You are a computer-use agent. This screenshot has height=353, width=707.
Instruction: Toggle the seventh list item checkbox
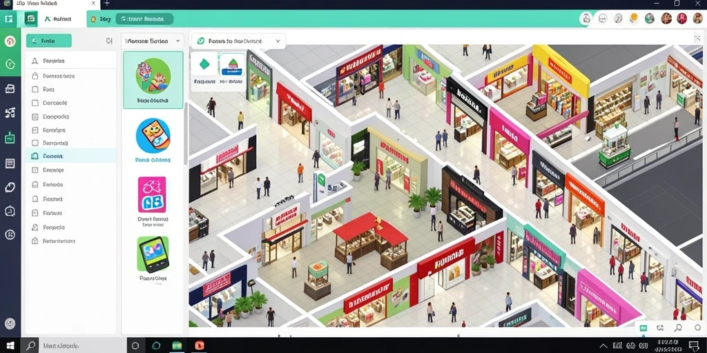click(35, 143)
